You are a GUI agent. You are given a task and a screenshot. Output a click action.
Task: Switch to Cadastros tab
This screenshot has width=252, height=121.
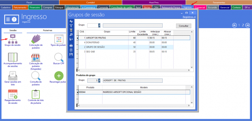click(6, 7)
